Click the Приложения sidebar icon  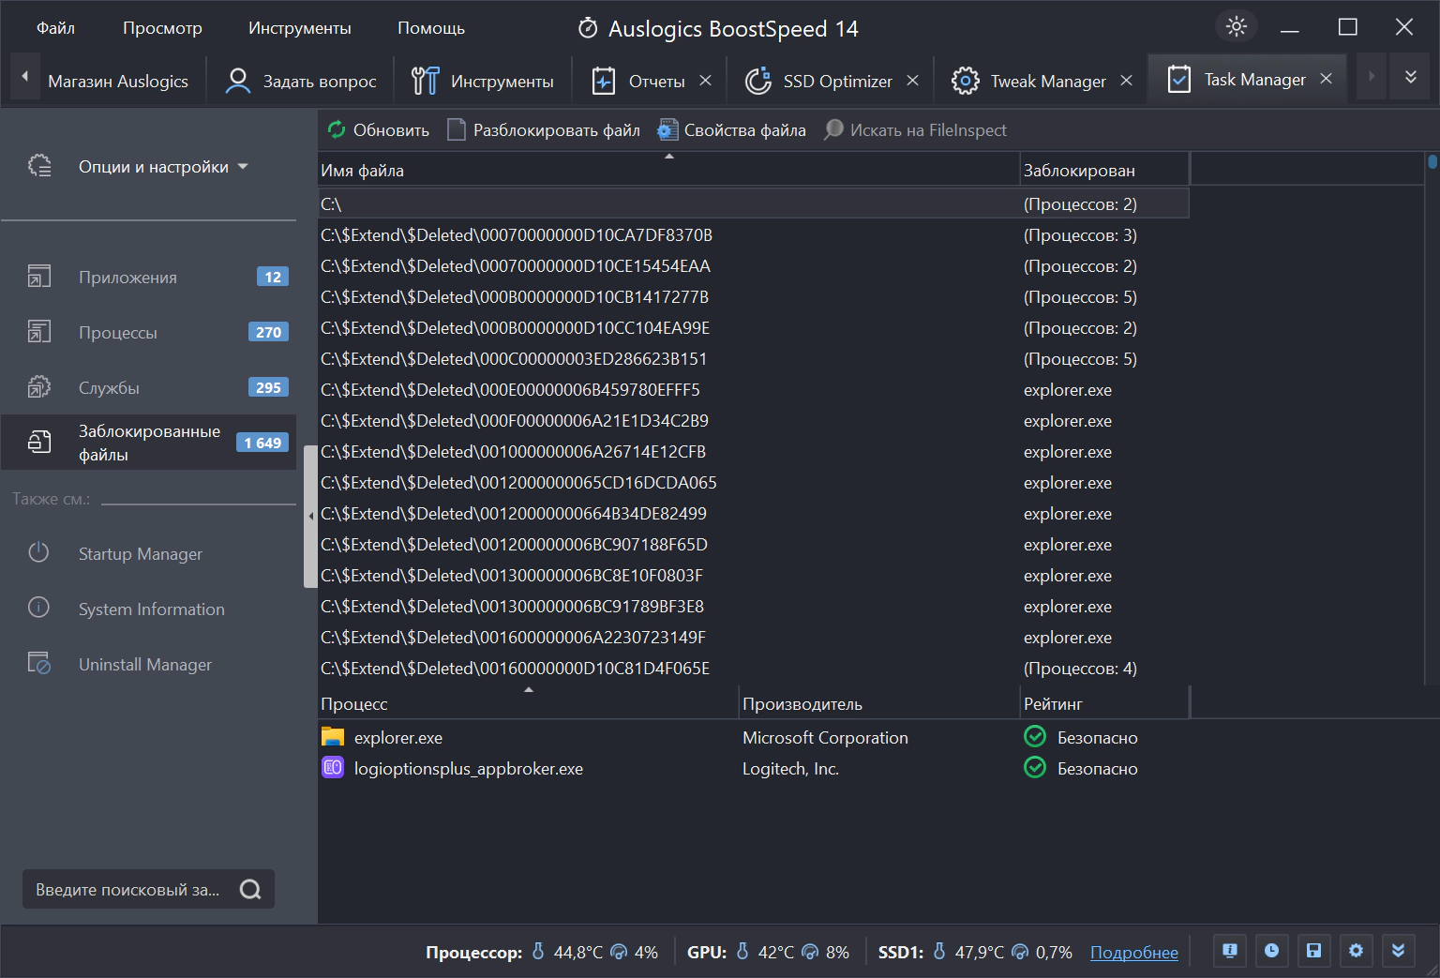click(39, 277)
